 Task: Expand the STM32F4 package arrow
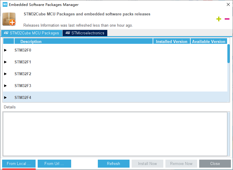[x=5, y=98]
